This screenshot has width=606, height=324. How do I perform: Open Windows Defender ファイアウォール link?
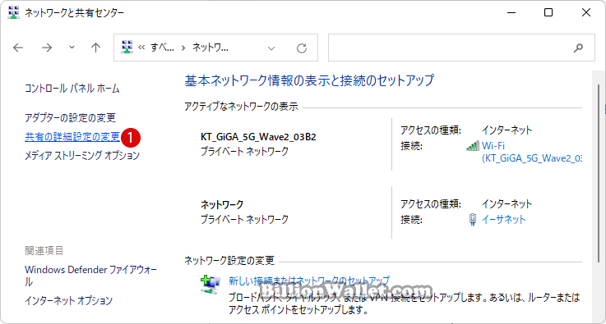coord(90,276)
